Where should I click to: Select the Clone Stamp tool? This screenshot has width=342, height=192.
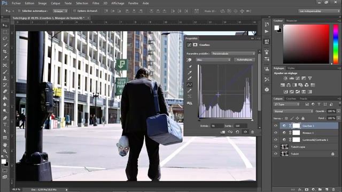click(x=5, y=78)
